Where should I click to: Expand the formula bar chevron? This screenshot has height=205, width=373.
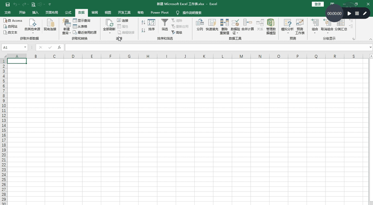(x=371, y=47)
